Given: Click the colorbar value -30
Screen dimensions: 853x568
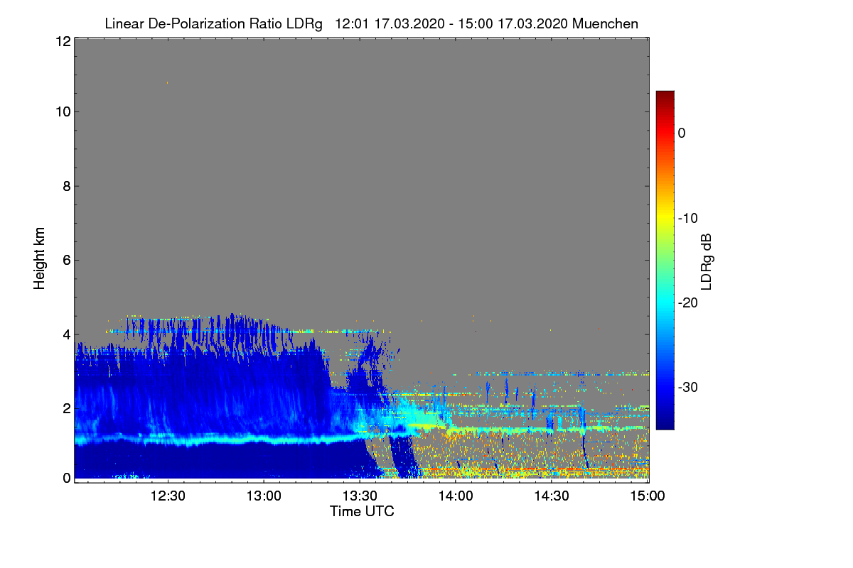Looking at the screenshot, I should [x=687, y=388].
